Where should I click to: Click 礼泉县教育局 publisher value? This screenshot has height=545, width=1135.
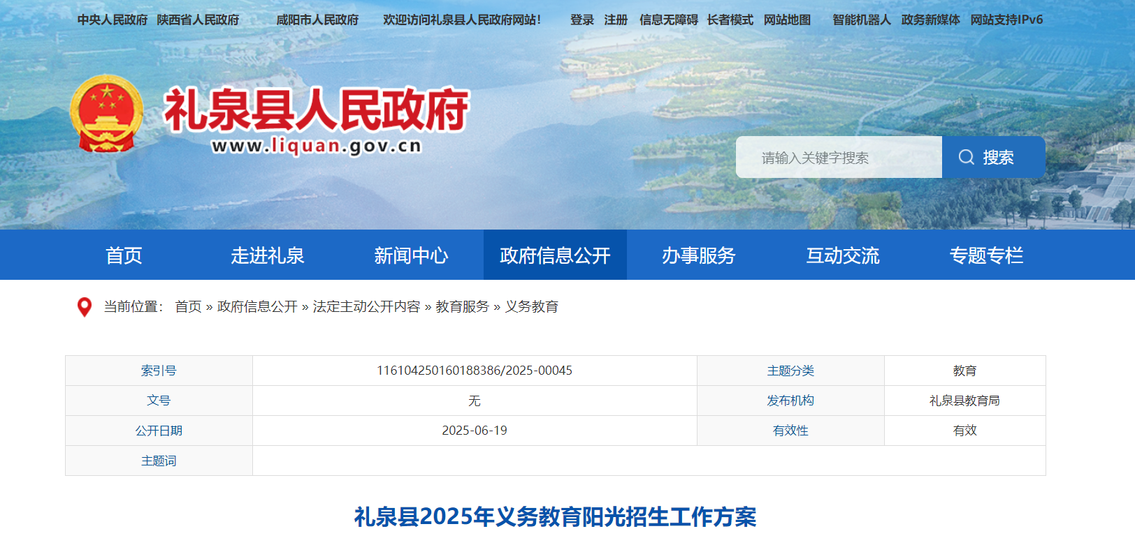click(964, 401)
